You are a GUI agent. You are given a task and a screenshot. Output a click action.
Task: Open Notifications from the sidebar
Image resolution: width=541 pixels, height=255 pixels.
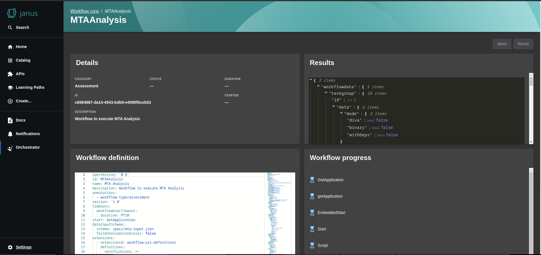[x=32, y=134]
